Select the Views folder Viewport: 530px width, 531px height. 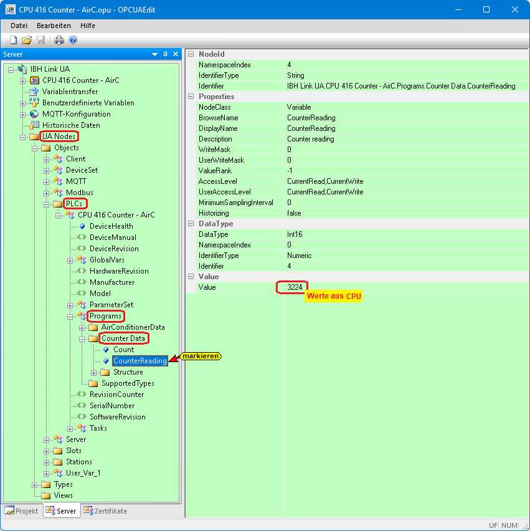coord(64,495)
